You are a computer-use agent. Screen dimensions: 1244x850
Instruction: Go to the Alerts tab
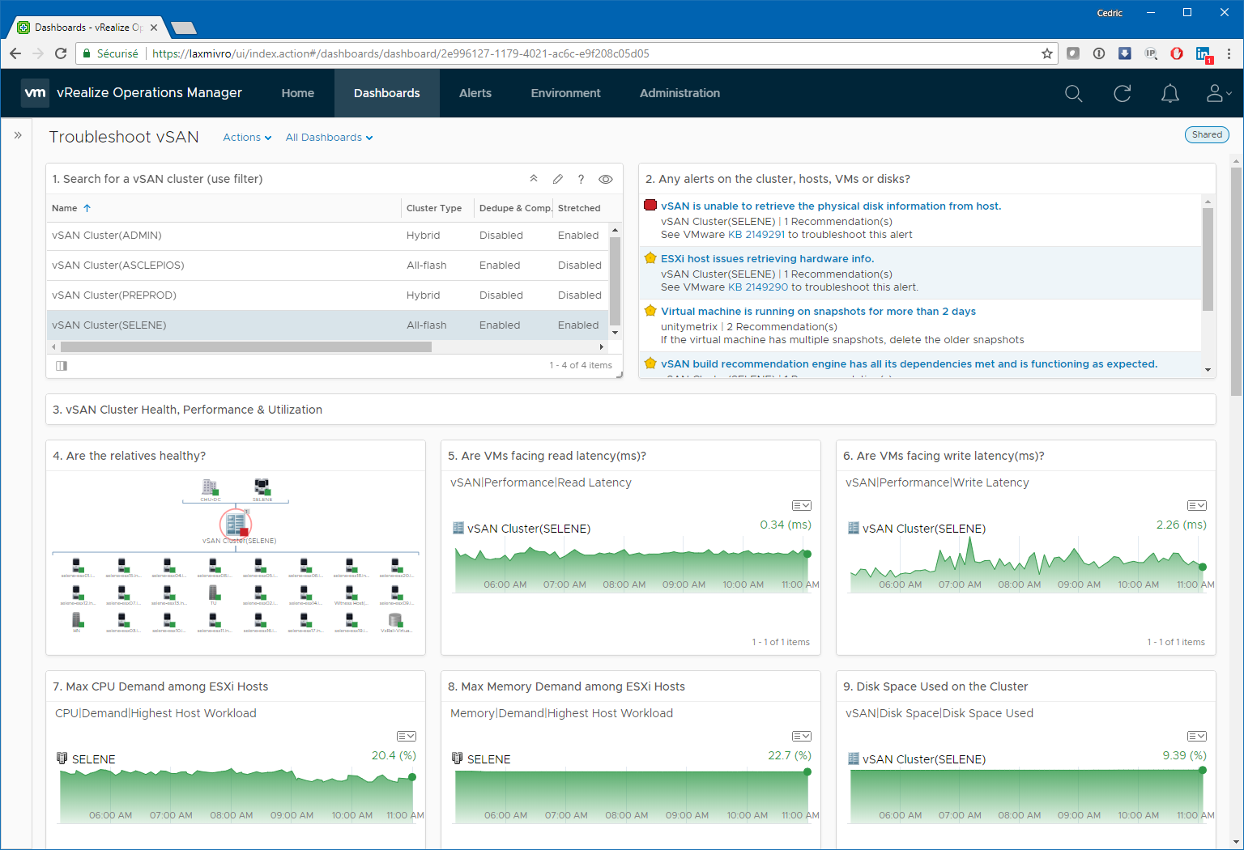[x=475, y=93]
